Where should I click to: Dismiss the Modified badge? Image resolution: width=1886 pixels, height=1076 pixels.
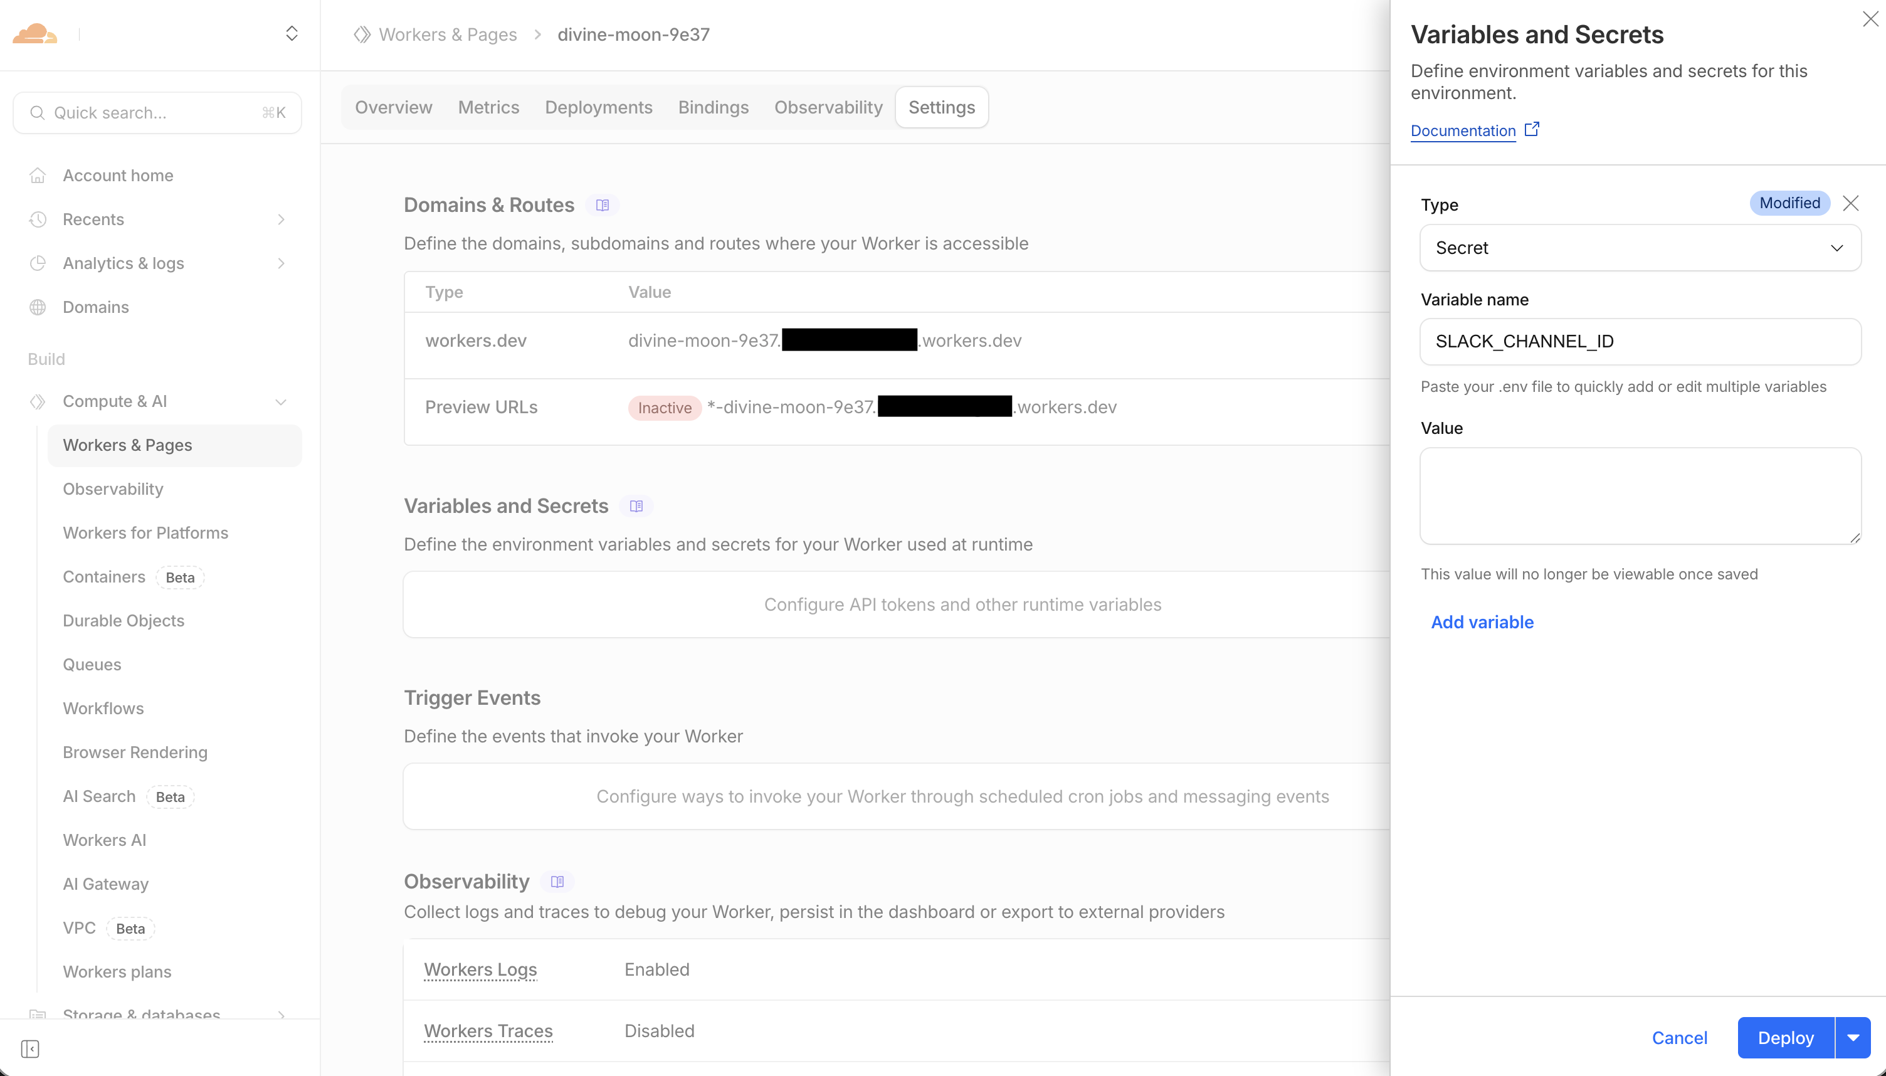(1850, 203)
